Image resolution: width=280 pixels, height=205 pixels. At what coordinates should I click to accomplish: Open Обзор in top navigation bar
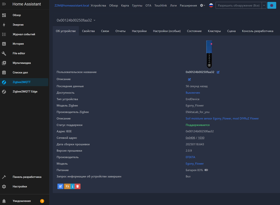114,6
